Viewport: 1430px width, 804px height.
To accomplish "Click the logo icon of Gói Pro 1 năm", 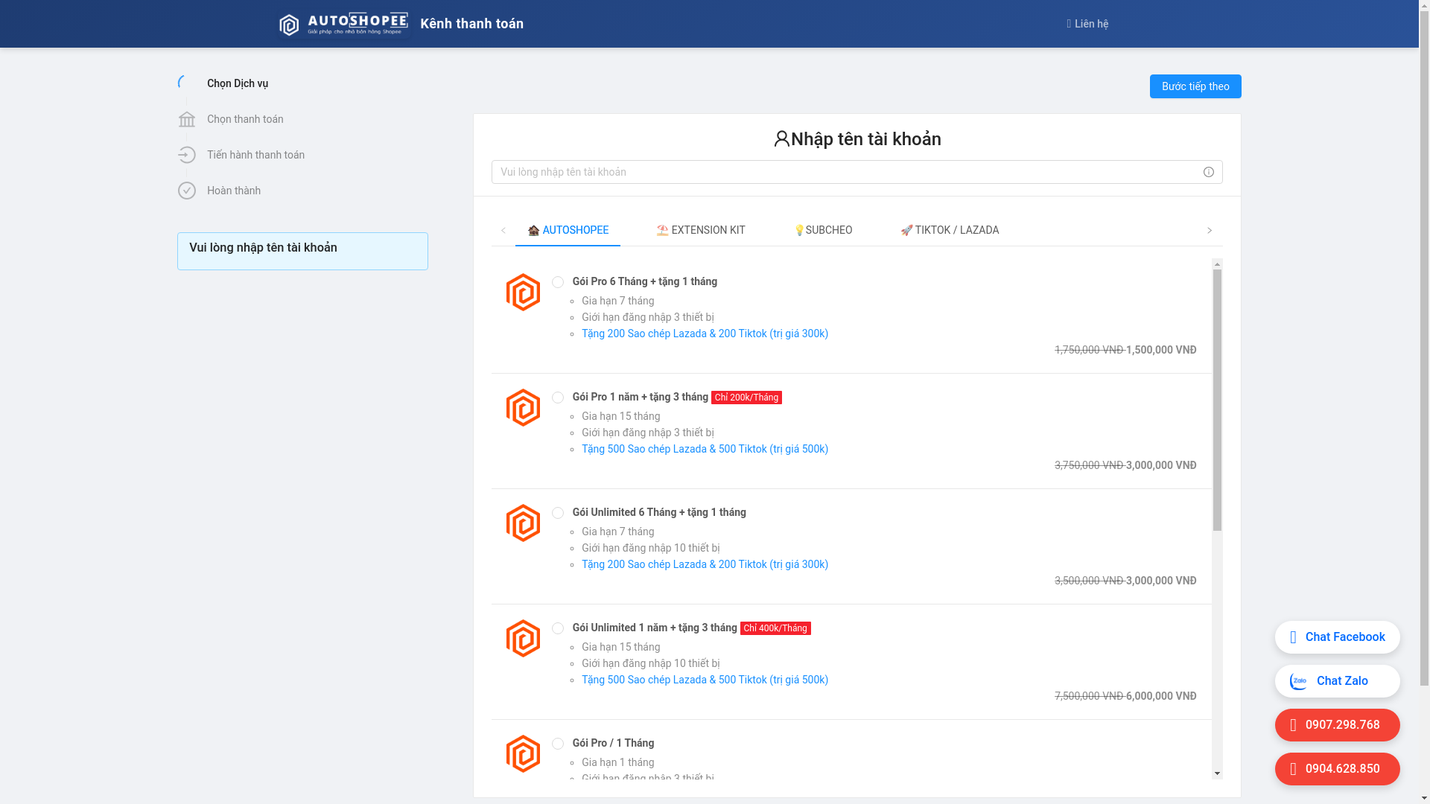I will [x=523, y=407].
